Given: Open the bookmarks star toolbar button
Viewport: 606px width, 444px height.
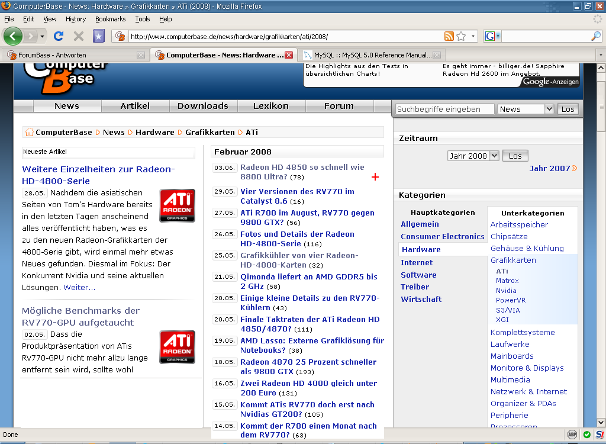Looking at the screenshot, I should [x=99, y=36].
